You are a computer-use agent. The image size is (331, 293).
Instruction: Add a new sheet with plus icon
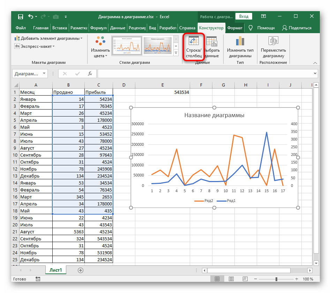[x=81, y=270]
